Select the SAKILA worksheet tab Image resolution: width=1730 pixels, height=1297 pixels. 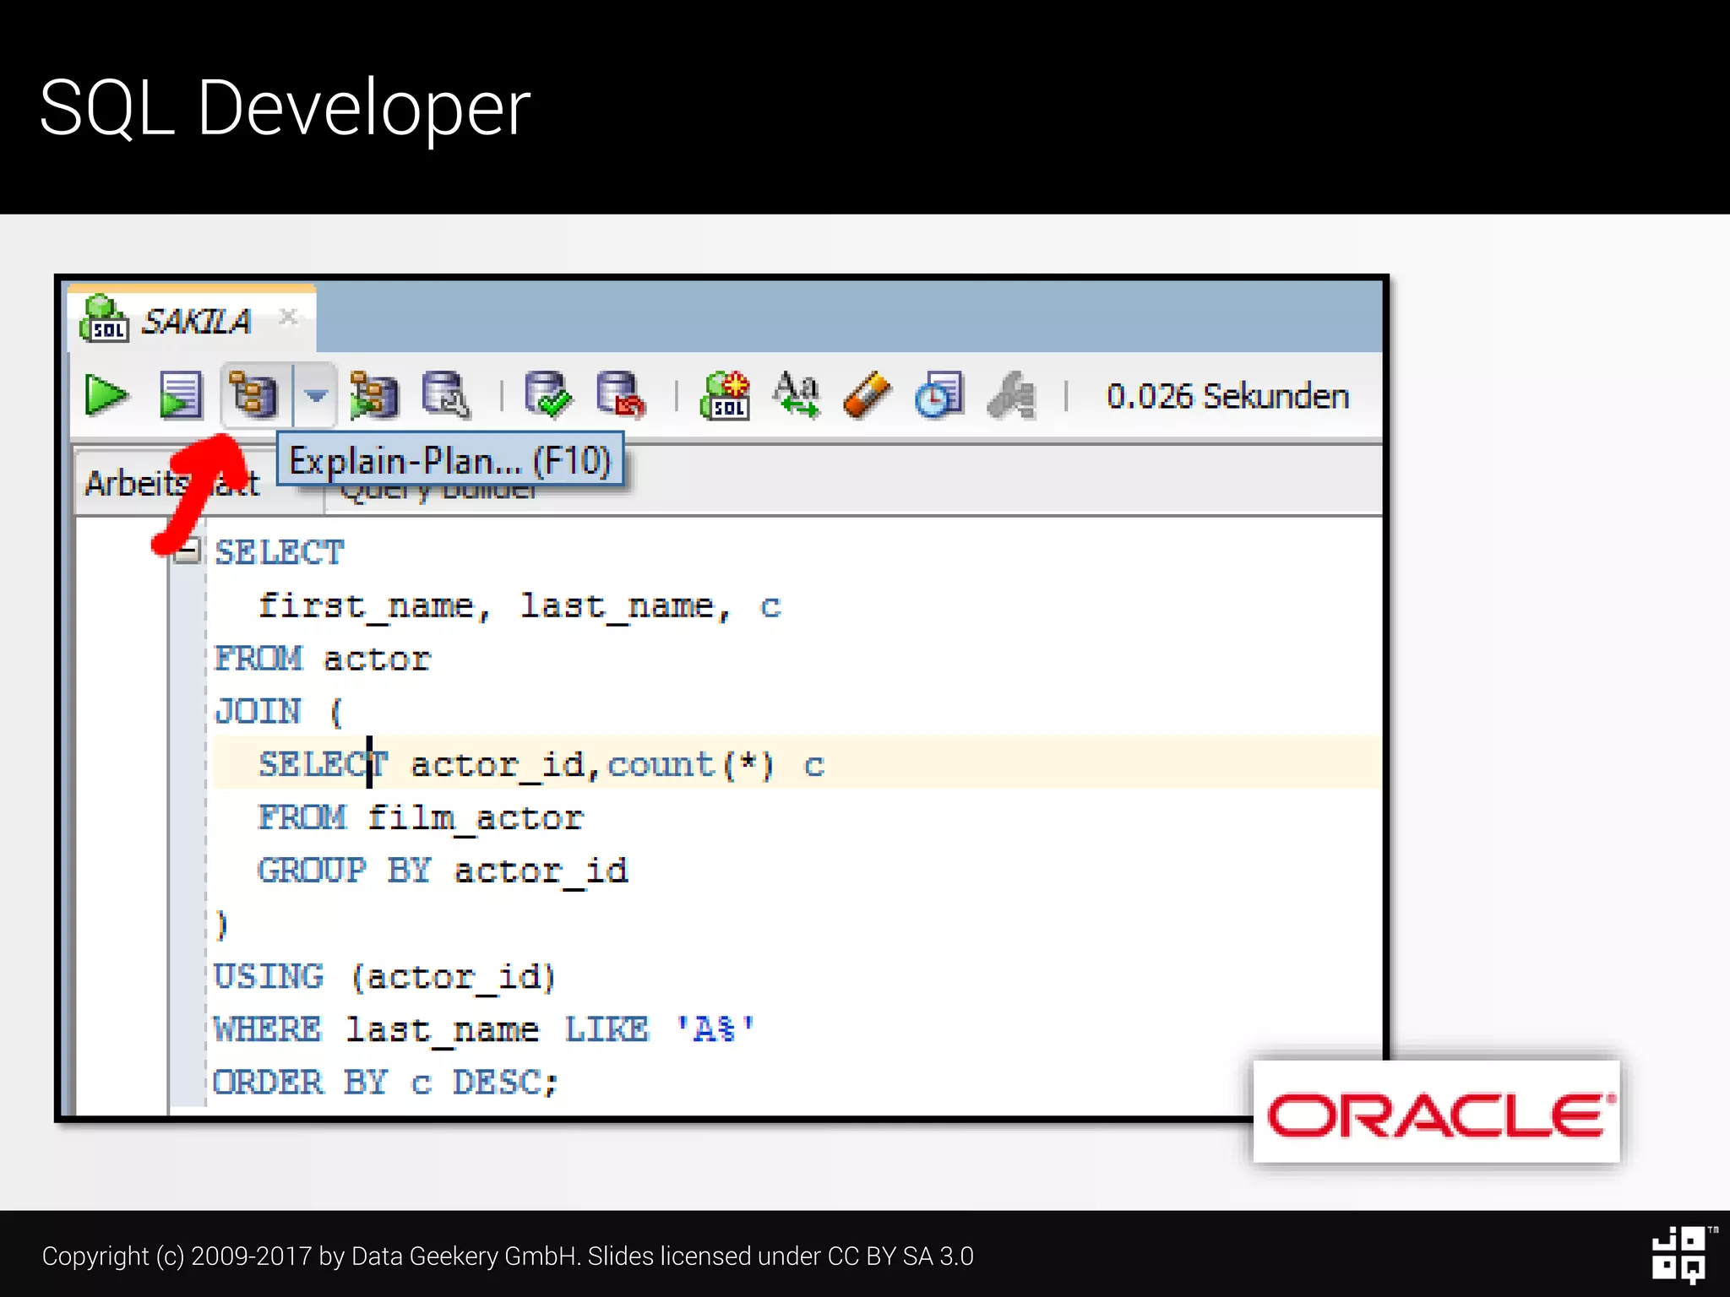coord(195,322)
